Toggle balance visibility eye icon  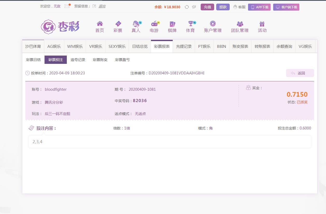pyautogui.click(x=194, y=7)
